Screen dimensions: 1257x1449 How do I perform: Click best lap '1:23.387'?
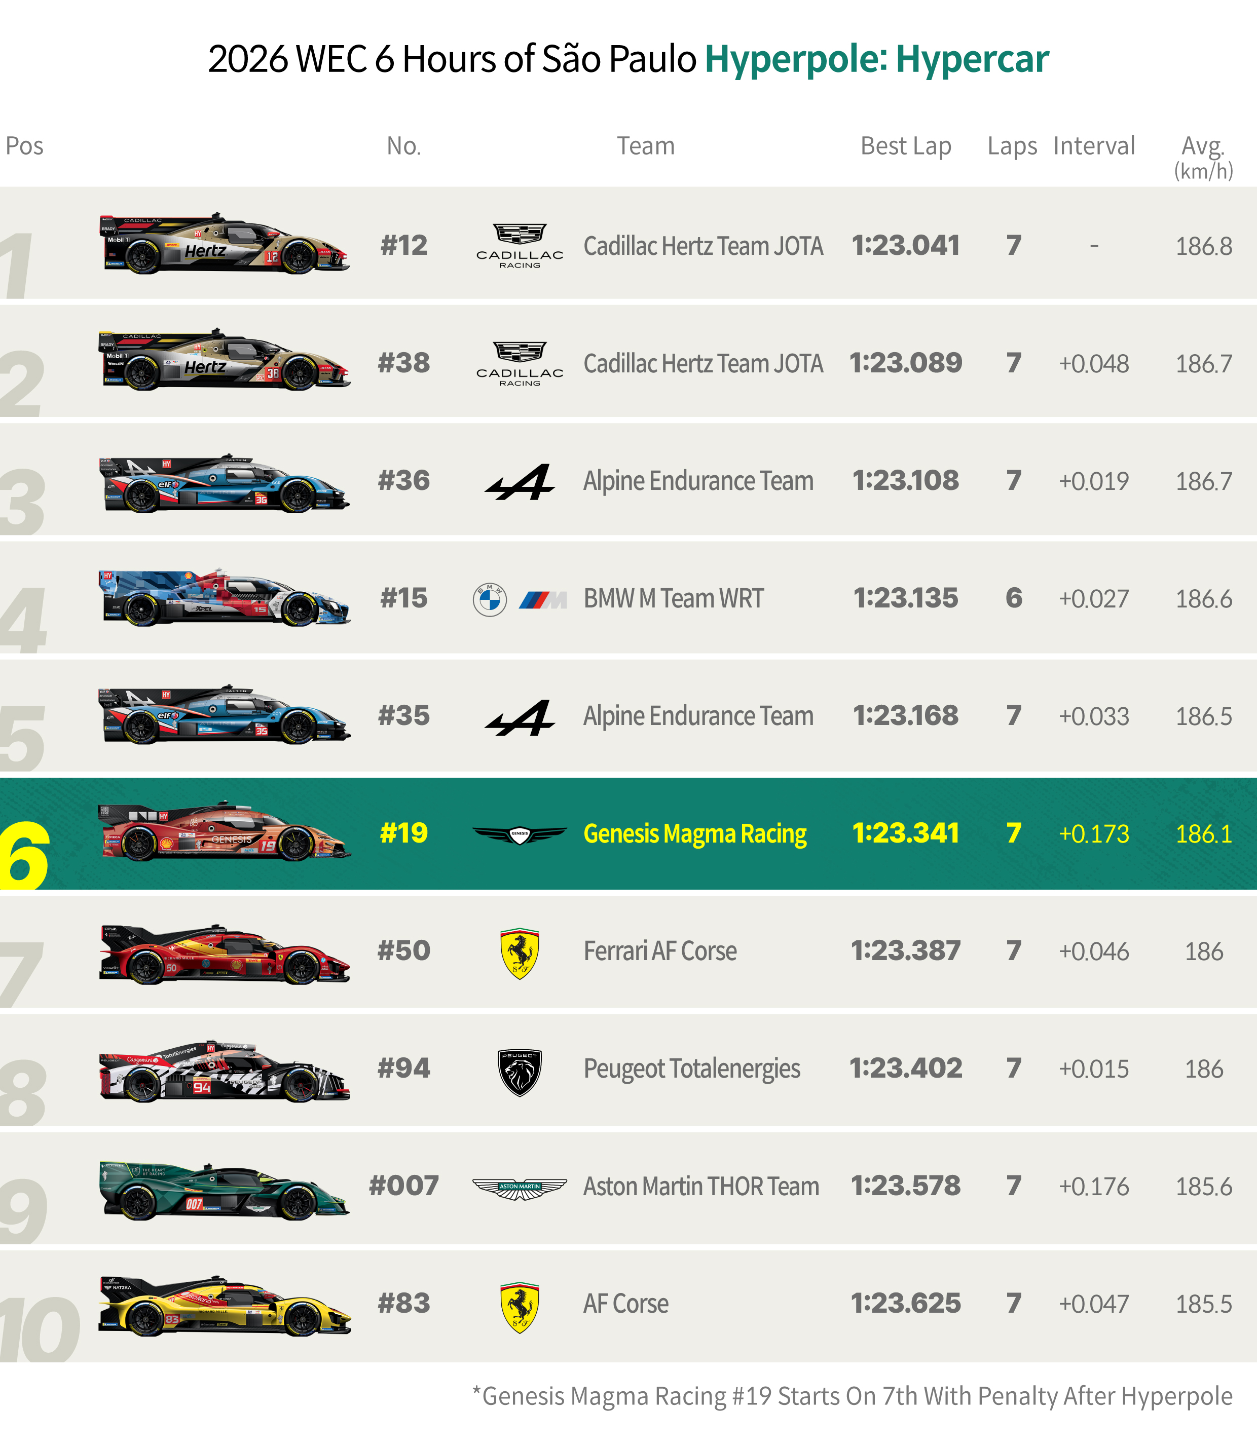coord(906,951)
